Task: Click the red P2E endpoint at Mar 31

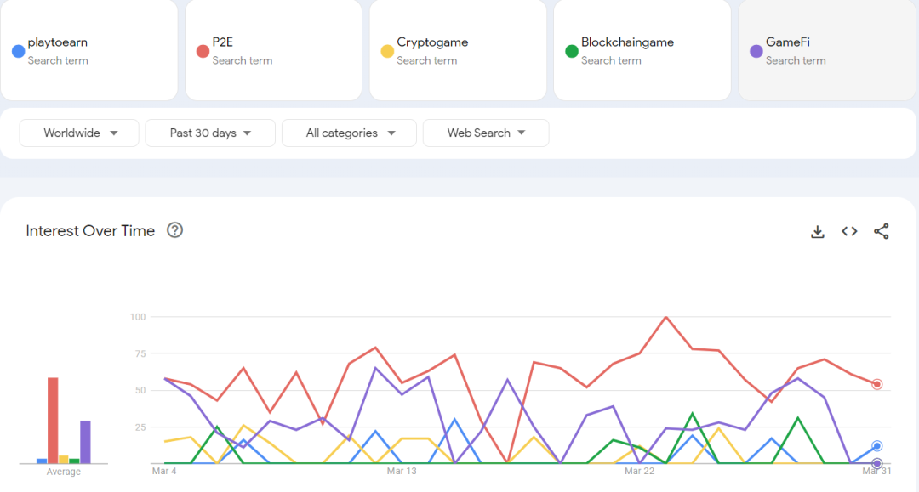Action: (x=876, y=384)
